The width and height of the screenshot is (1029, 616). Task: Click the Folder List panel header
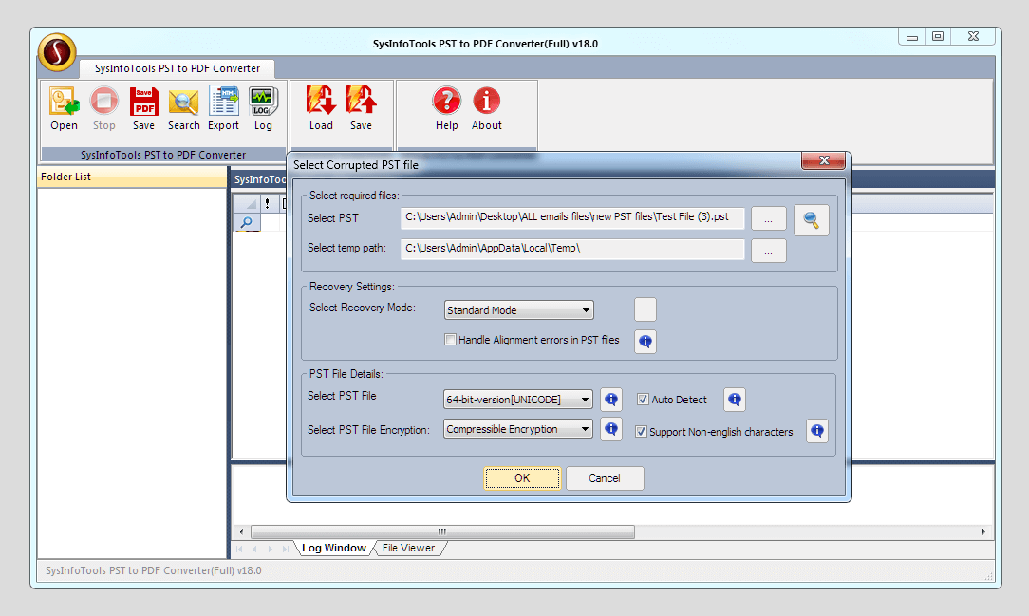132,177
